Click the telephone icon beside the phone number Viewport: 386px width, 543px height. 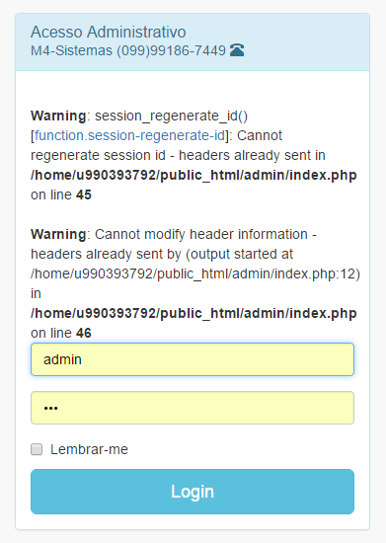pyautogui.click(x=237, y=50)
